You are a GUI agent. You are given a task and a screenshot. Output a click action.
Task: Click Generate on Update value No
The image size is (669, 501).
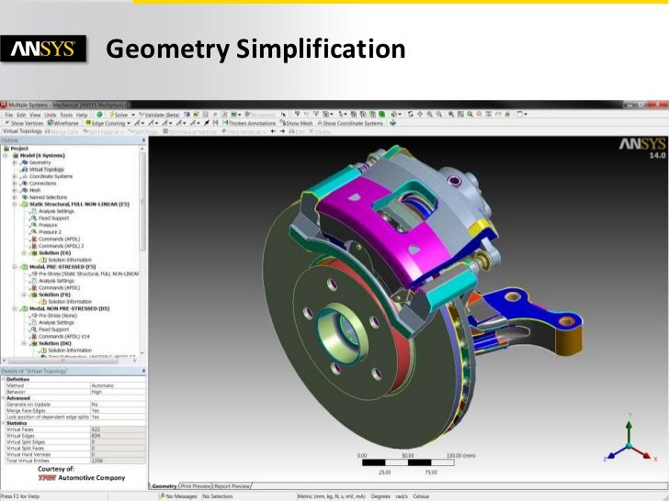[118, 405]
